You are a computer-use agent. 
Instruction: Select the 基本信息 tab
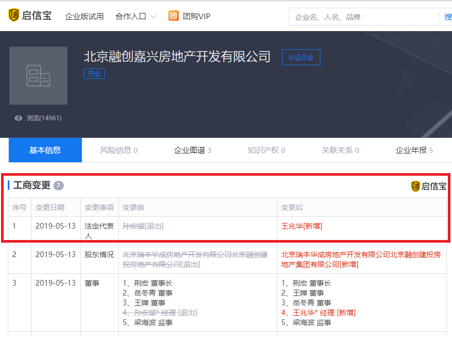[x=45, y=150]
